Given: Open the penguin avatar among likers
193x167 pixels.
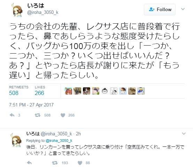Looking at the screenshot, I should point(105,91).
